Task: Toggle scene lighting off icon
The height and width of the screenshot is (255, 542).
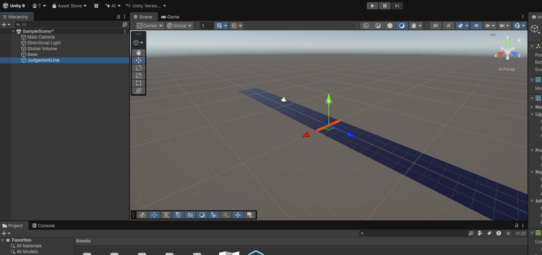Action: [448, 26]
